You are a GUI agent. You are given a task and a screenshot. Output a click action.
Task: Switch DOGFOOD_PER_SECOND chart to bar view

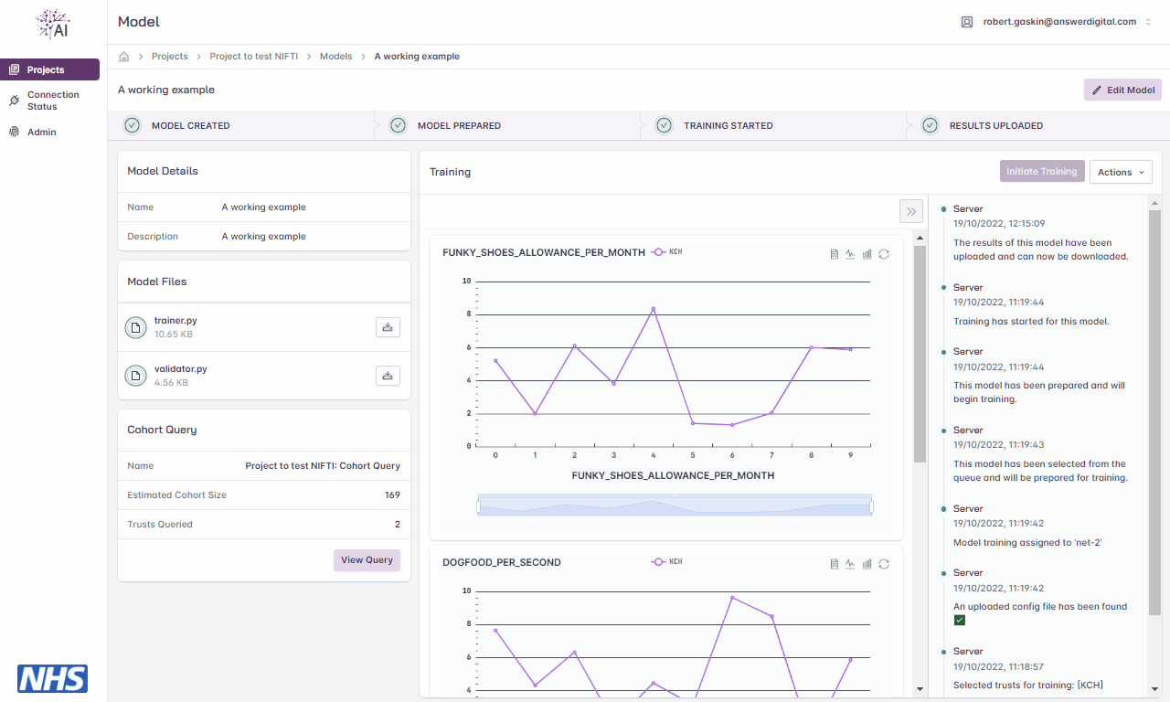[867, 564]
